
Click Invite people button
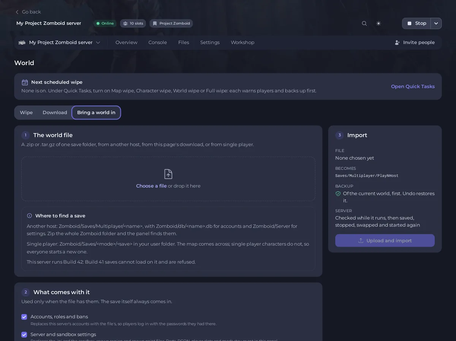(x=415, y=43)
